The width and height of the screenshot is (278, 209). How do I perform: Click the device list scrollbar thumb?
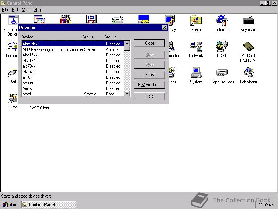[x=127, y=48]
